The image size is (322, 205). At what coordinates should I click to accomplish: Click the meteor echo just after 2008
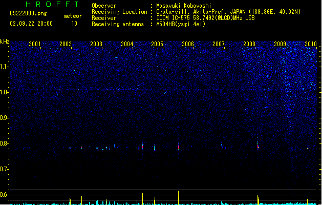point(257,145)
